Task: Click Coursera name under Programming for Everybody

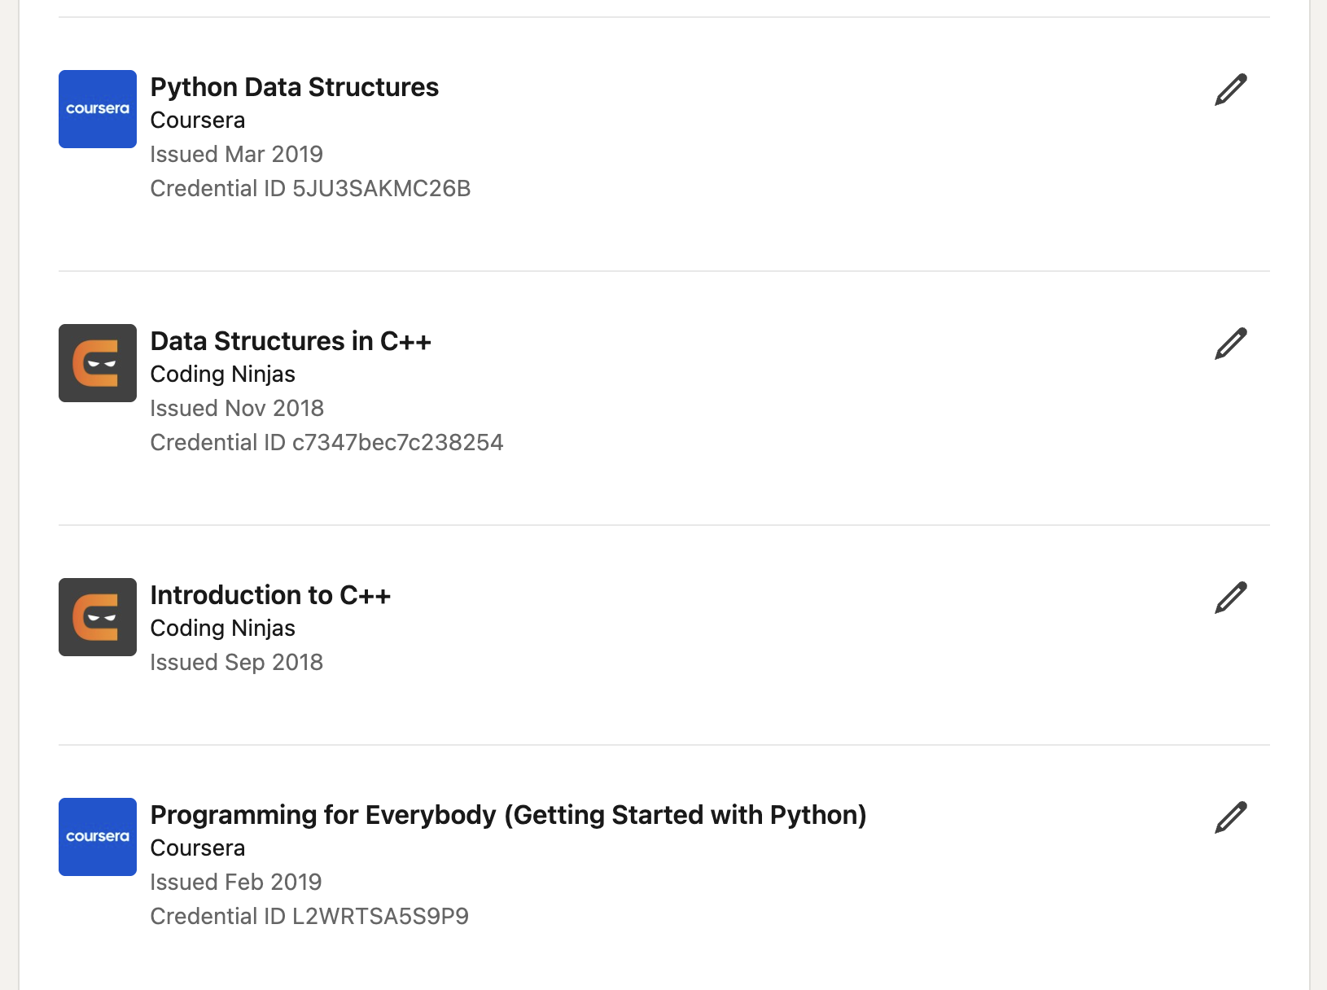Action: pos(198,848)
